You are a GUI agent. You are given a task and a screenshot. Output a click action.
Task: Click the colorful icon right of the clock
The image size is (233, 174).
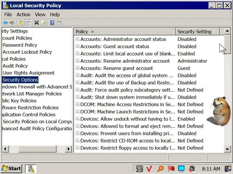click(x=228, y=169)
